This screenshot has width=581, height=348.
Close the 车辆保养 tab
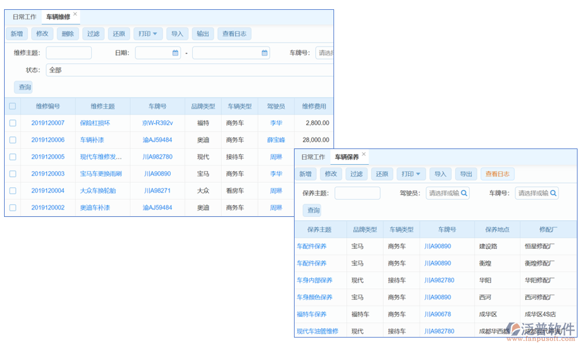tap(364, 154)
